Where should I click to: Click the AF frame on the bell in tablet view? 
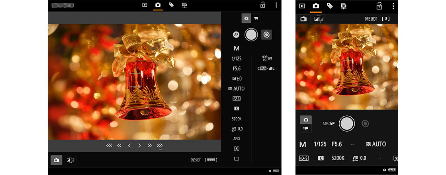click(135, 80)
